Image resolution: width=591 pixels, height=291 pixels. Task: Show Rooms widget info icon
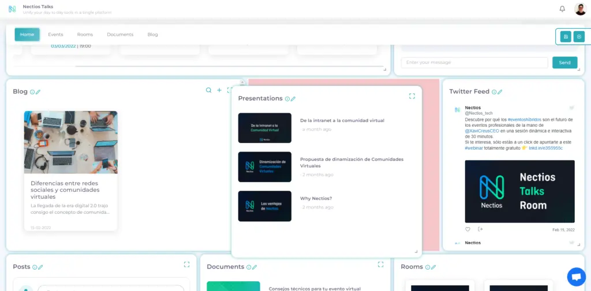click(x=428, y=267)
